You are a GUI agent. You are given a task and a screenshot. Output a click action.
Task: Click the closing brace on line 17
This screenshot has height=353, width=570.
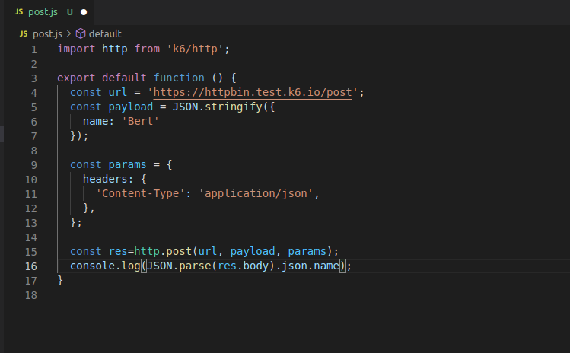60,280
